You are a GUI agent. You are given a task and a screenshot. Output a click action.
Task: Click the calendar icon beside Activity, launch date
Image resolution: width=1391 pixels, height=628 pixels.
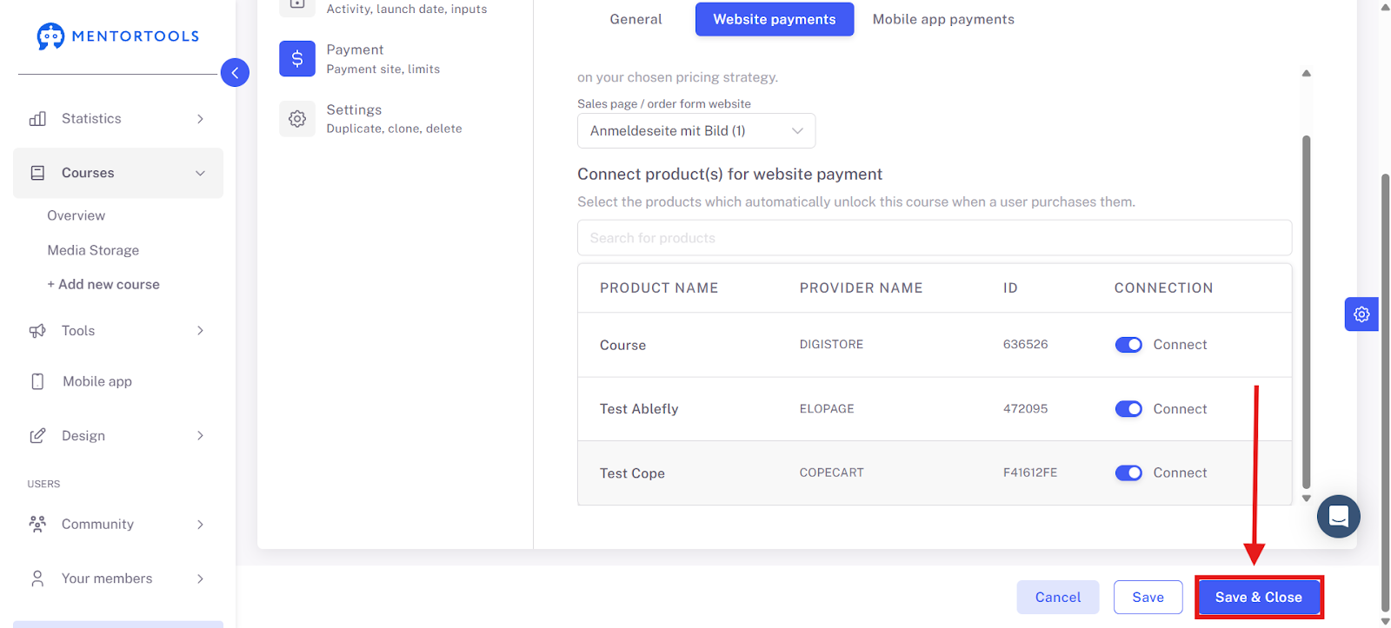pos(297,5)
